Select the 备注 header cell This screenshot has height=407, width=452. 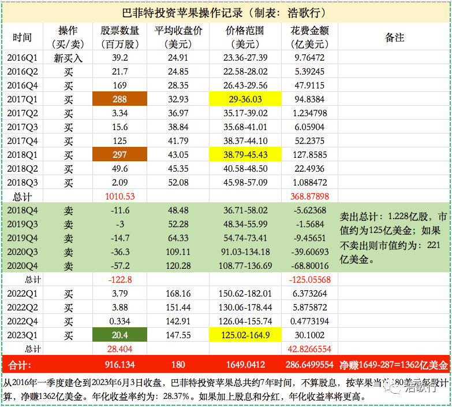[394, 36]
